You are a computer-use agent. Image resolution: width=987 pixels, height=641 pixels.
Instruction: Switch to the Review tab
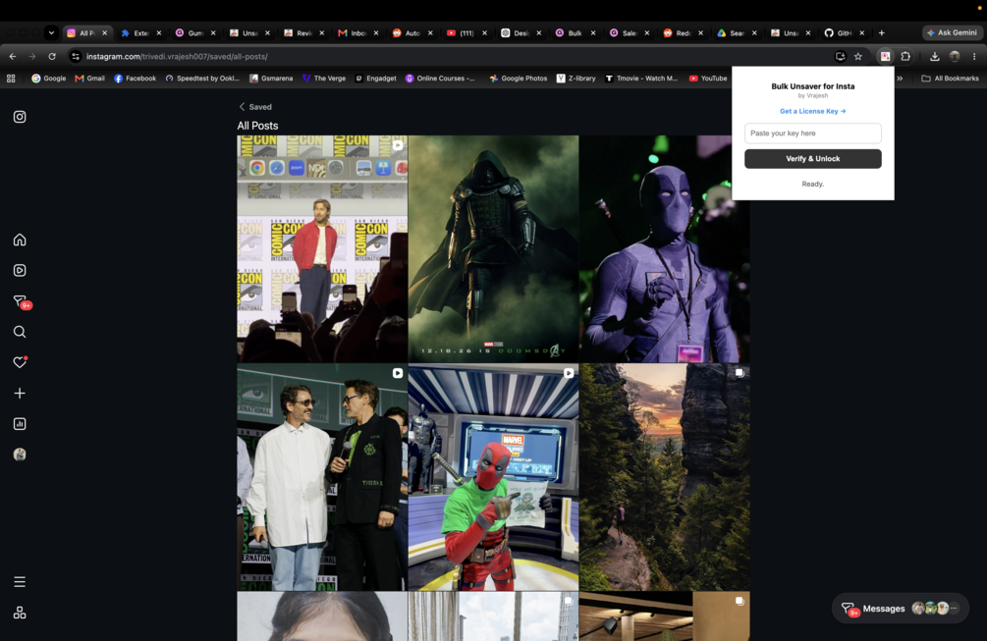pyautogui.click(x=304, y=32)
